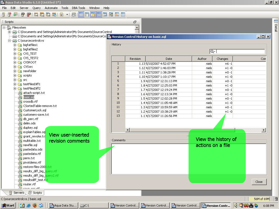The width and height of the screenshot is (279, 209).
Task: Select the basic.sql file in tree
Action: click(29, 97)
